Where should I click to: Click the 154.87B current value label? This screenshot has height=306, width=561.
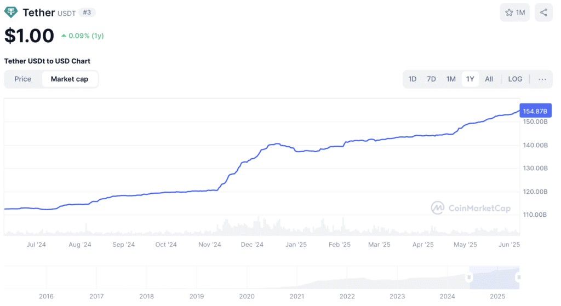click(535, 111)
